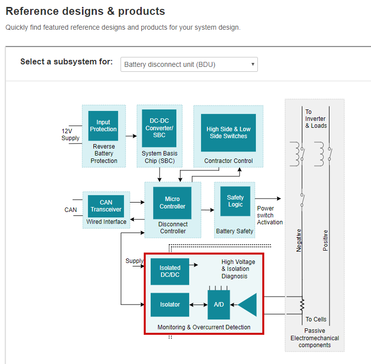Click the To Inverter & Loads label
Image resolution: width=371 pixels, height=364 pixels.
pos(316,118)
